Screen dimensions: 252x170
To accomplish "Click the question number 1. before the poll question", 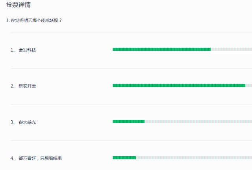I will 8,20.
